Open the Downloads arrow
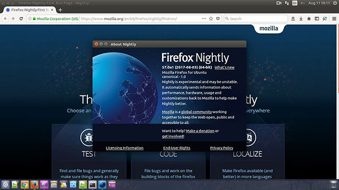This screenshot has width=339, height=190. click(x=301, y=19)
